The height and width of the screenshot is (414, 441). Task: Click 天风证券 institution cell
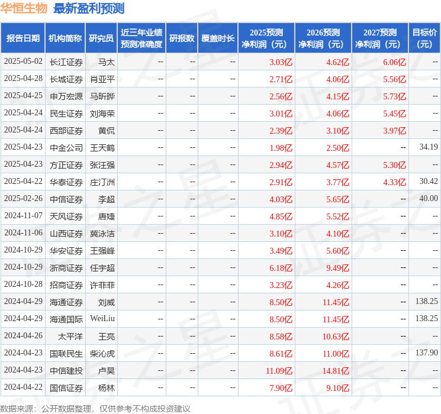point(66,216)
